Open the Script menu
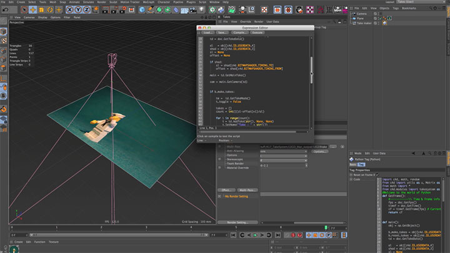 (202, 2)
